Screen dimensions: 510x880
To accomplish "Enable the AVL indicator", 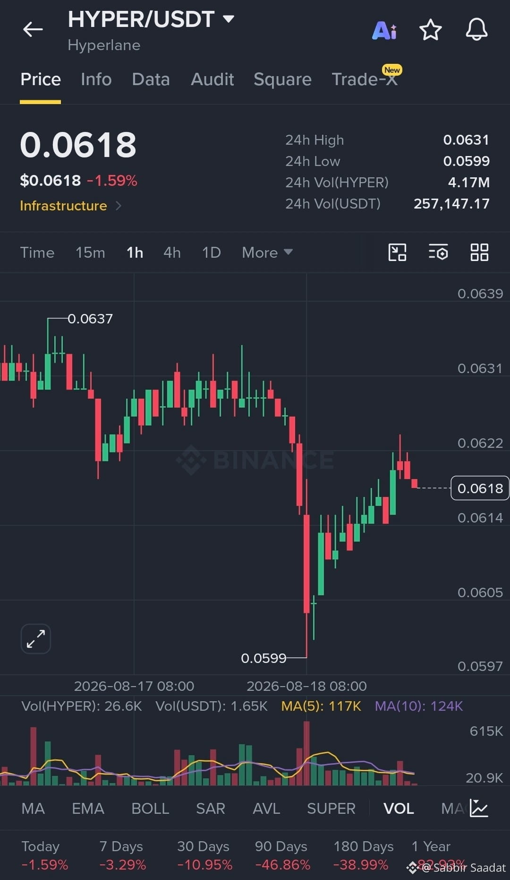I will [x=266, y=809].
